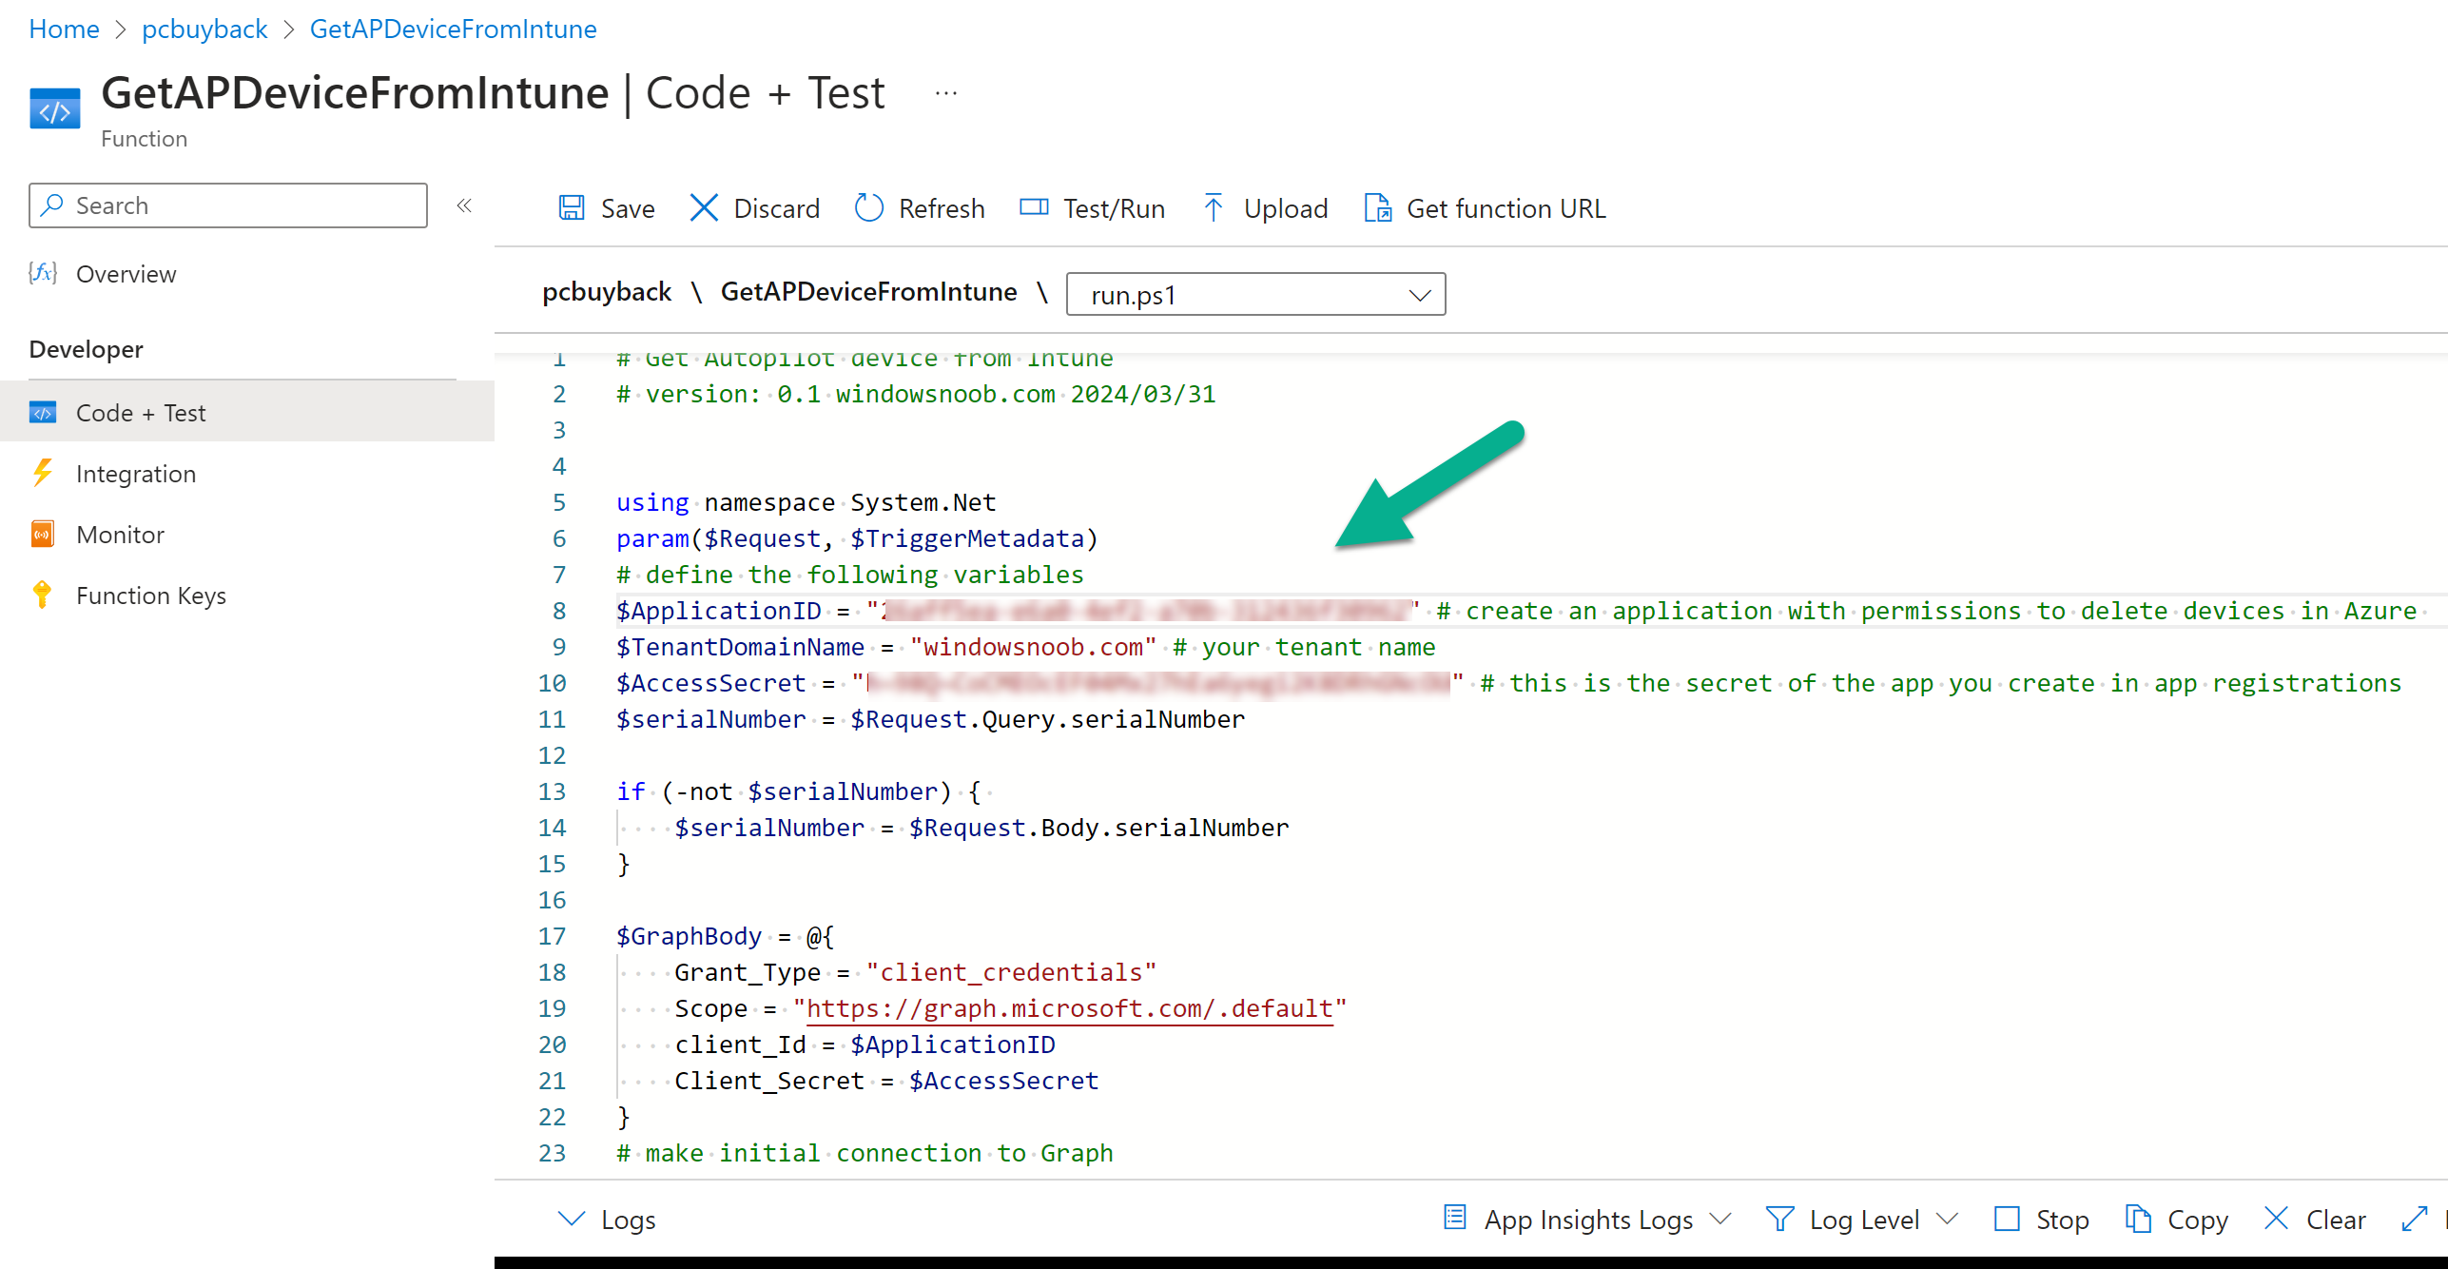
Task: Click the GetAPDeviceFromIntune breadcrumb link
Action: (453, 29)
